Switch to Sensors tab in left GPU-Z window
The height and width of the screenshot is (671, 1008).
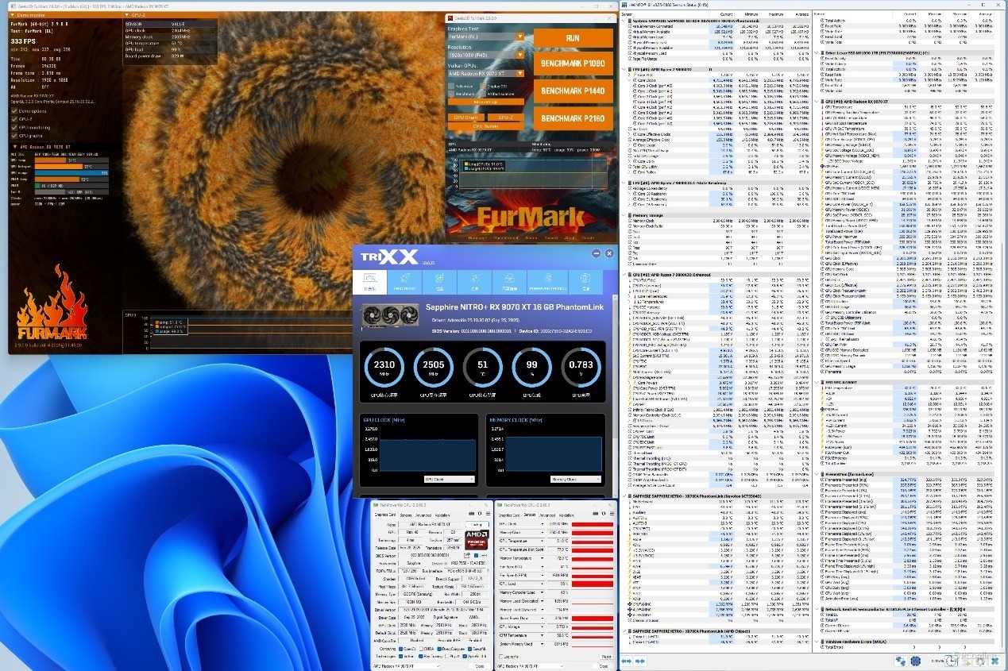pyautogui.click(x=405, y=515)
